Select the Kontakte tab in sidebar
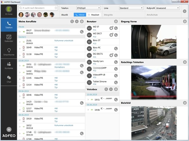189x141 pixels. [9, 65]
